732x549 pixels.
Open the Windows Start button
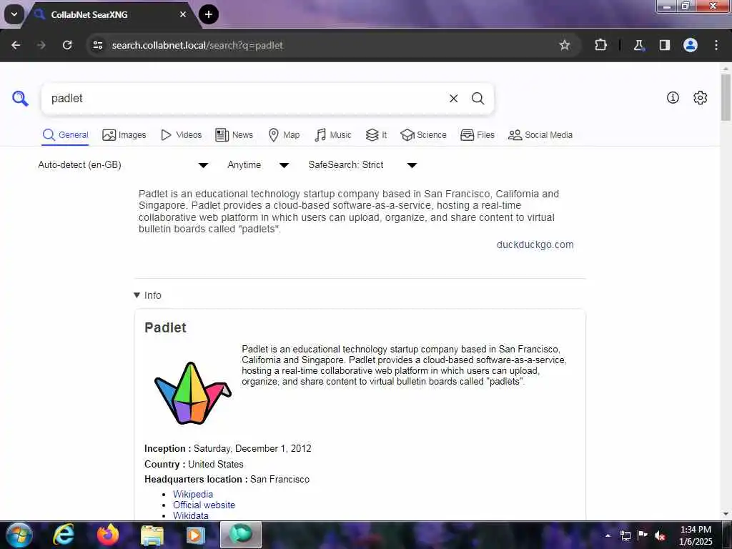[x=19, y=535]
